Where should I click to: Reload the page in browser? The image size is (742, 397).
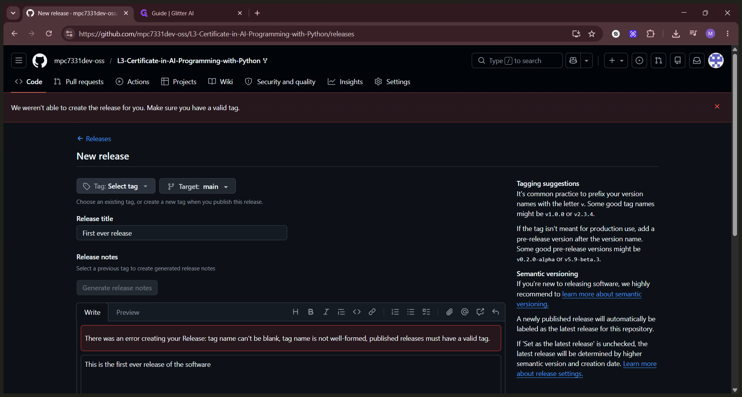pos(49,34)
